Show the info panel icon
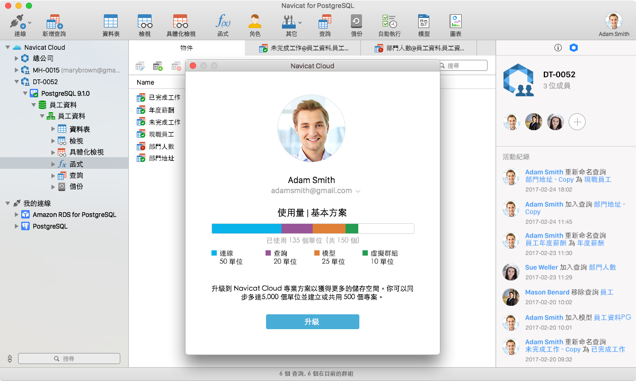The image size is (636, 381). [x=558, y=48]
